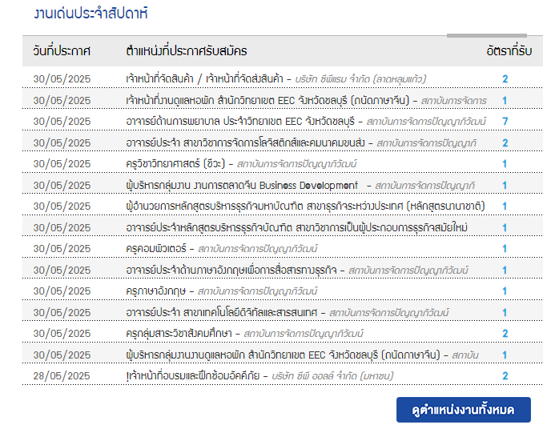Click the ตำแหน่งที่ประกาศรับสมัคร column header
Viewport: 547px width, 441px height.
click(187, 51)
